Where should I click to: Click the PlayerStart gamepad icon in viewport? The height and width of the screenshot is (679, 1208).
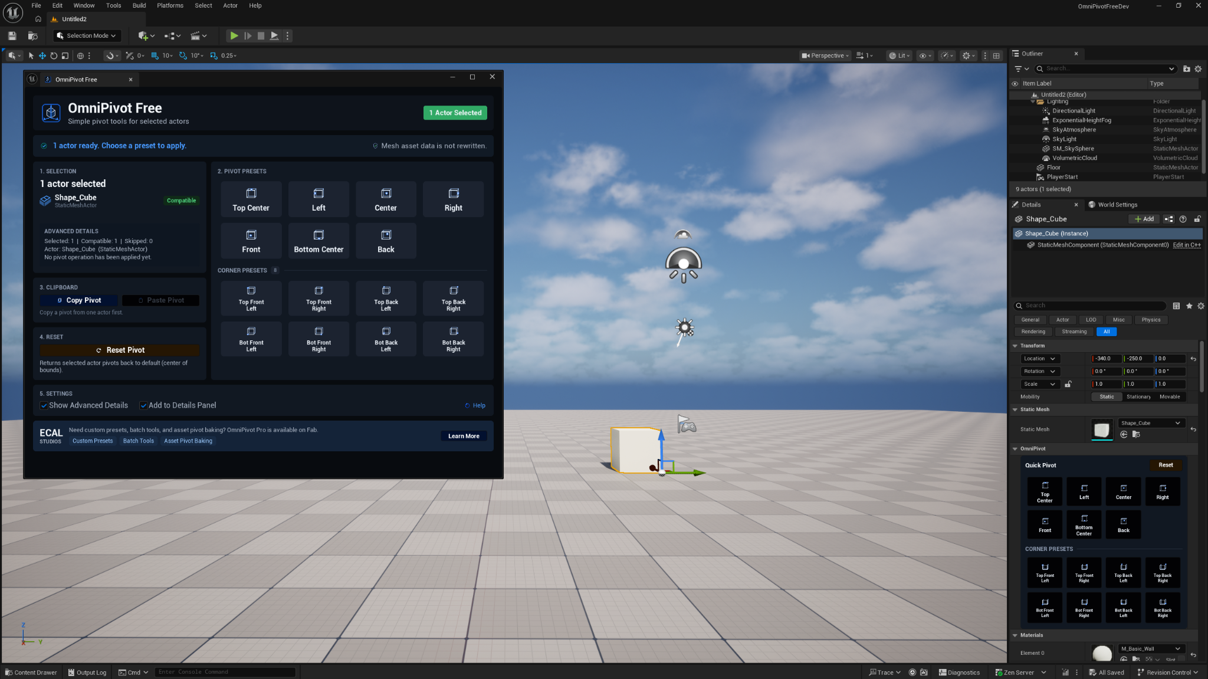(x=686, y=424)
